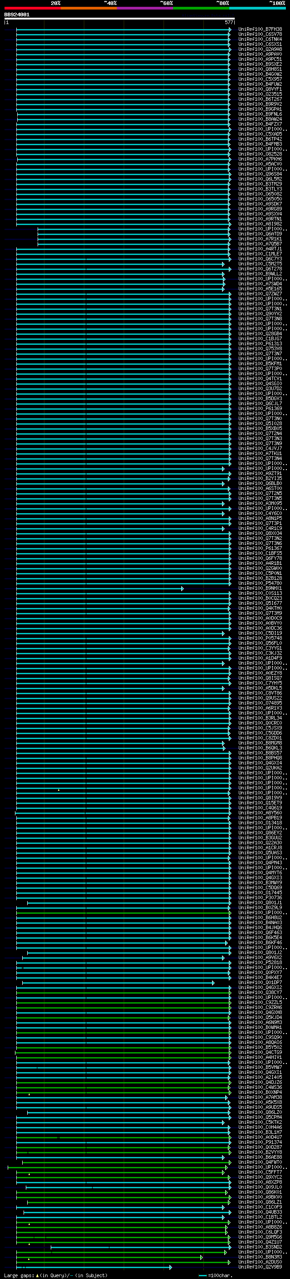Select hit UniRef100_C5XAQ5
This screenshot has height=1279, width=290.
[260, 134]
